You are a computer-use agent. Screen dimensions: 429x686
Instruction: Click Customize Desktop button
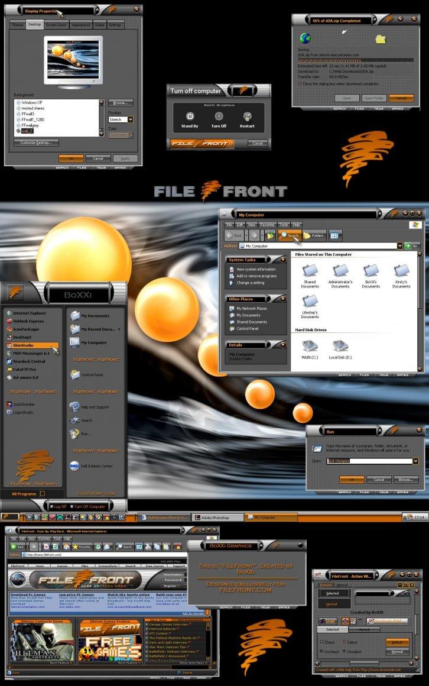[x=36, y=143]
